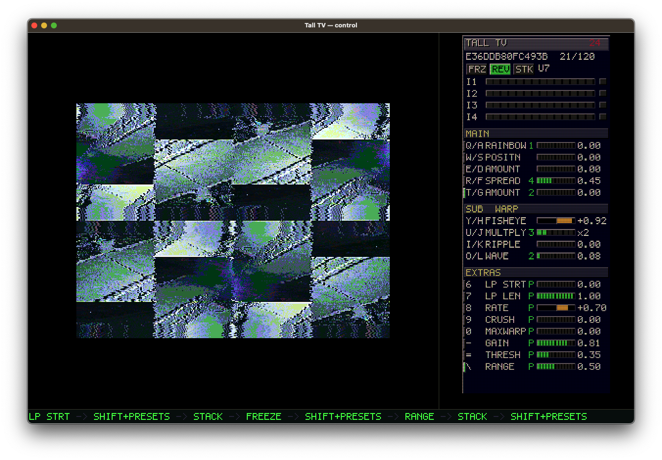Click the small square indicator beside I1 meter
The width and height of the screenshot is (662, 460).
tap(603, 82)
